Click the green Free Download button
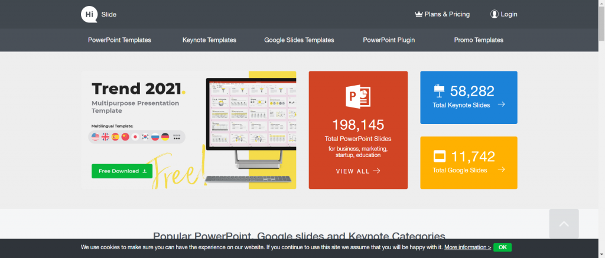Image resolution: width=605 pixels, height=258 pixels. (122, 171)
